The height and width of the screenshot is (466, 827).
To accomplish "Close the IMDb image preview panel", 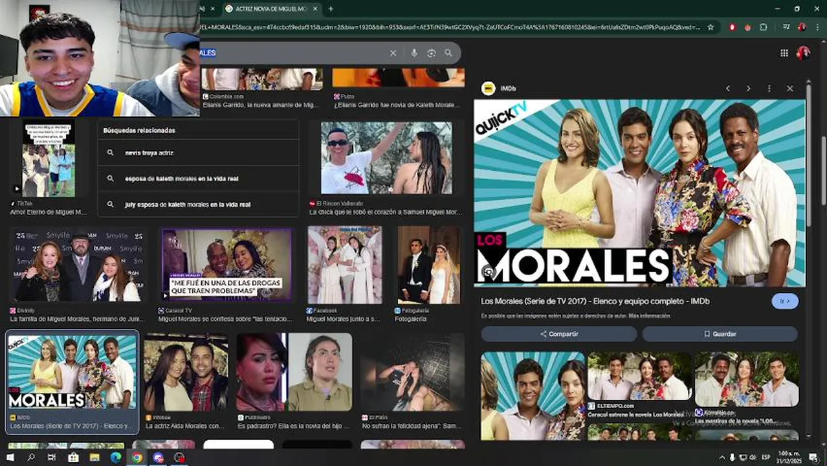I will (790, 88).
